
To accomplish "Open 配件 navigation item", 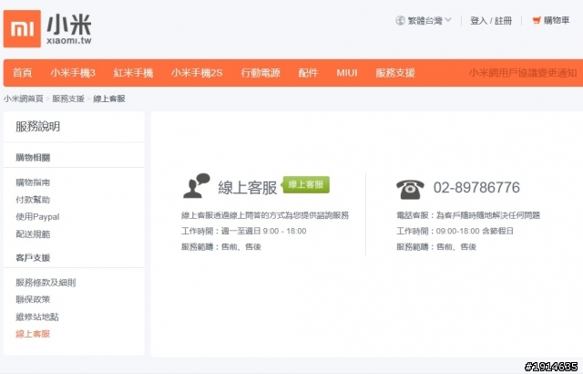I will 308,73.
